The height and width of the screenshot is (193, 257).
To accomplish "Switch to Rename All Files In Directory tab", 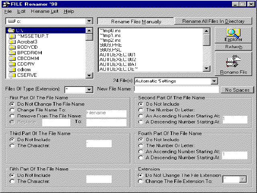I will tap(213, 21).
